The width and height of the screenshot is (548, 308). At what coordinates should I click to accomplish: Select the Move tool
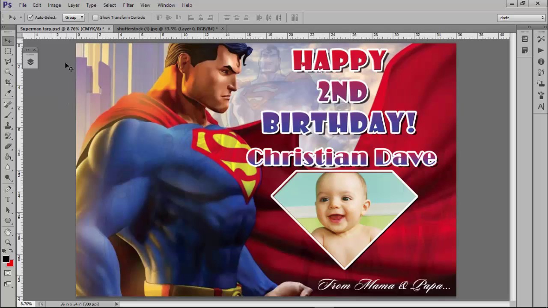click(x=8, y=41)
